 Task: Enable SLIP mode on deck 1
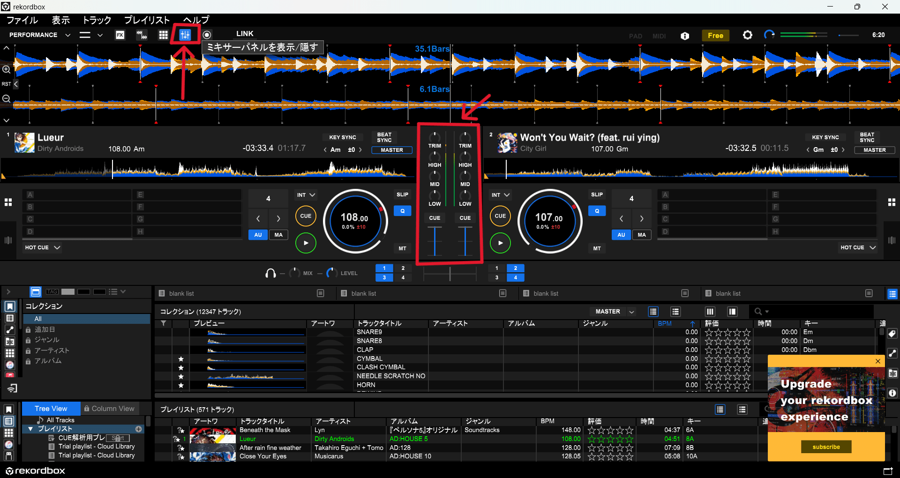click(402, 194)
